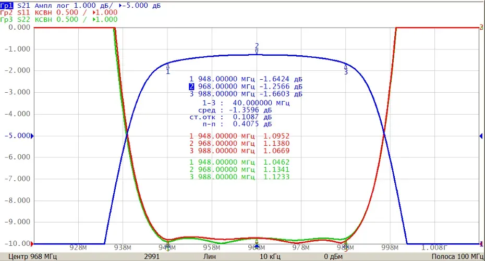Image resolution: width=485 pixels, height=261 pixels.
Task: Click the 0 дБм power field
Action: 333,257
